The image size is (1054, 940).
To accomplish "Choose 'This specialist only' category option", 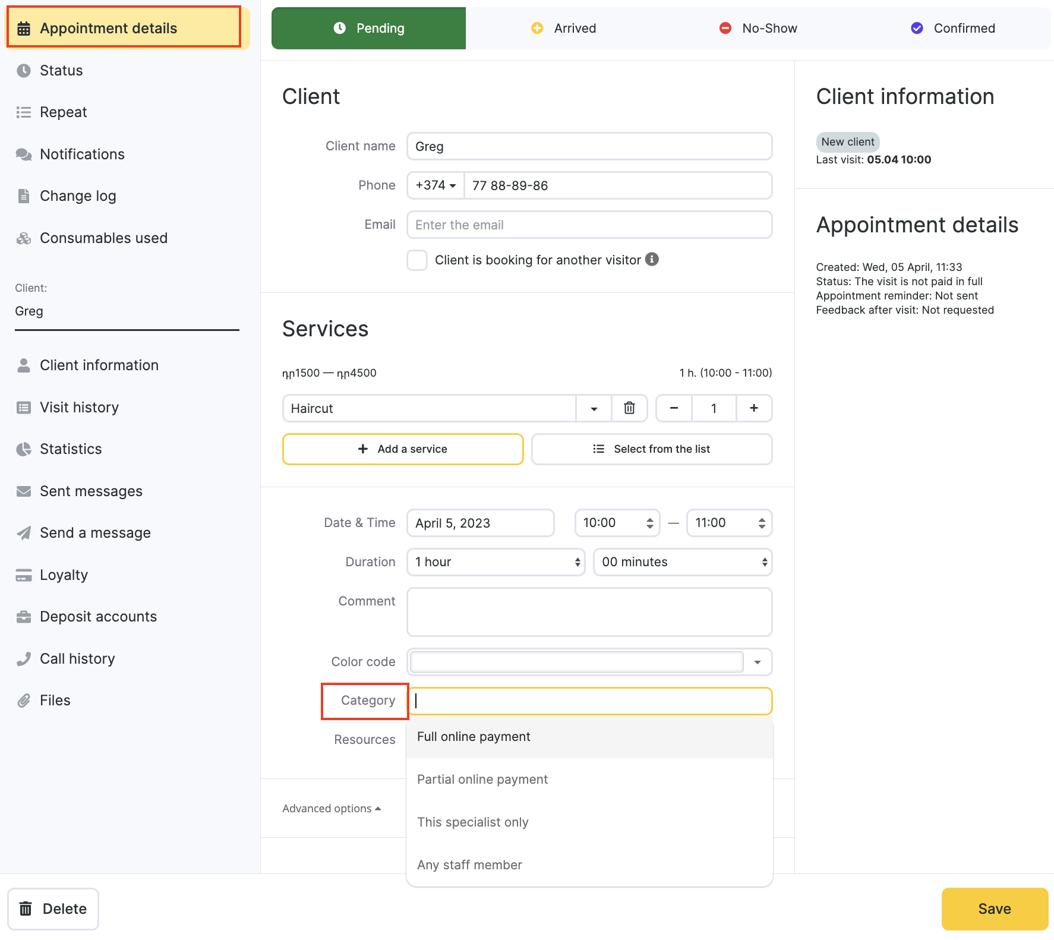I will [x=589, y=822].
